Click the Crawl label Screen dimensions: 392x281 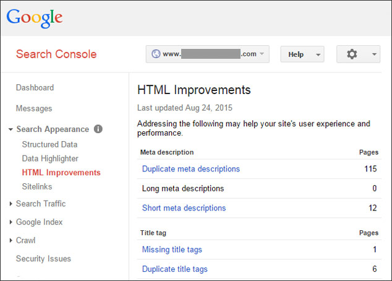25,240
